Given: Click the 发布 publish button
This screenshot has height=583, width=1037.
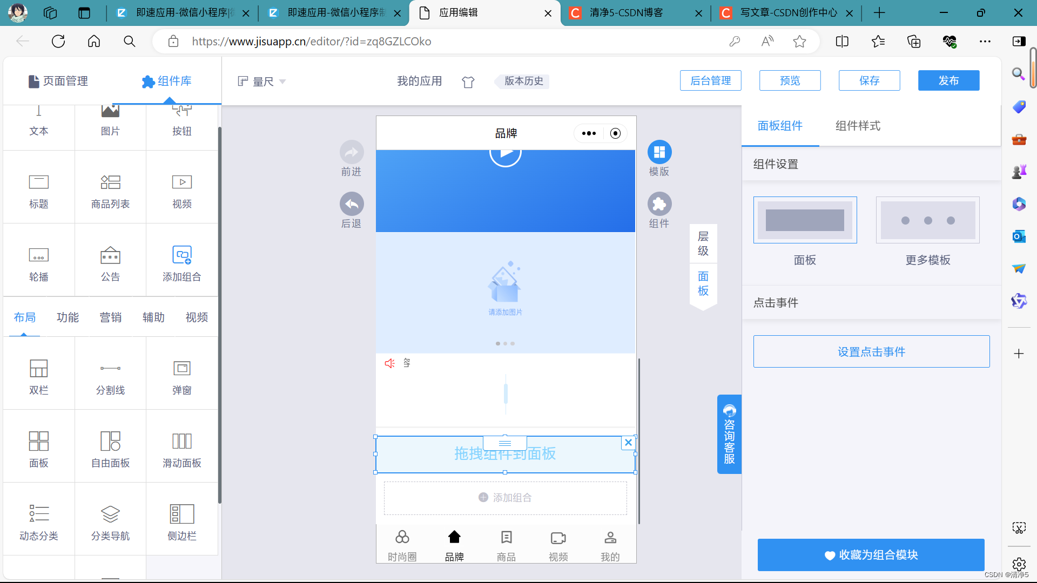Looking at the screenshot, I should pyautogui.click(x=948, y=80).
